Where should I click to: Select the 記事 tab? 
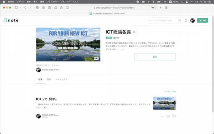pyautogui.click(x=40, y=79)
